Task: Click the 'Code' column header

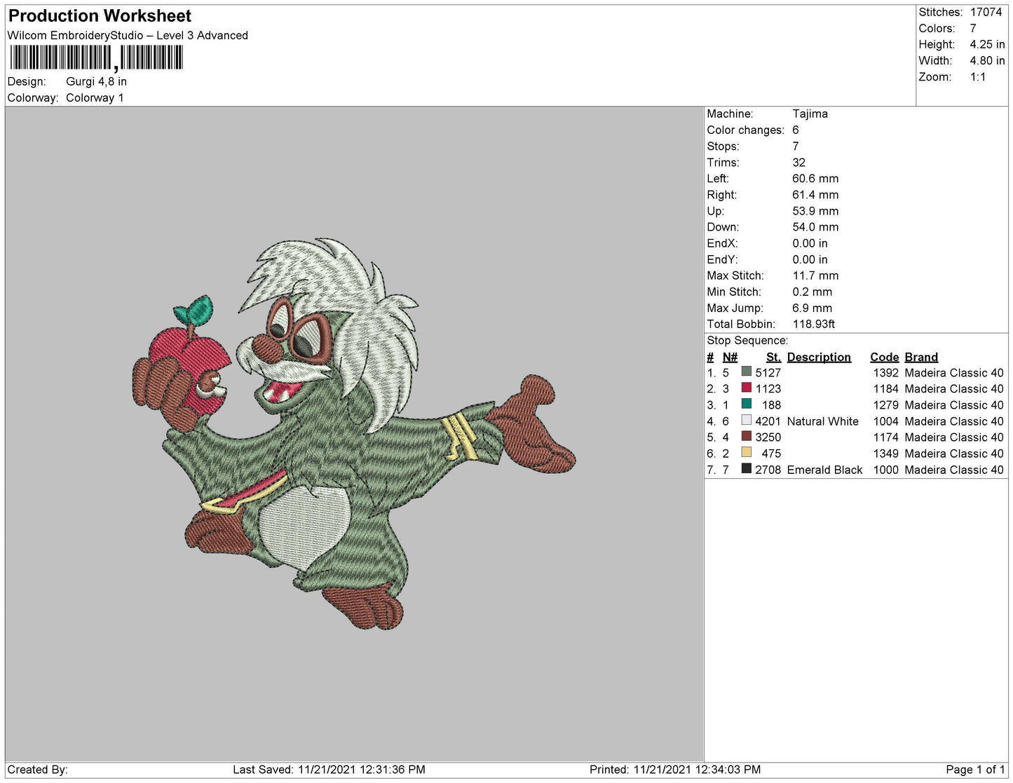Action: [884, 357]
